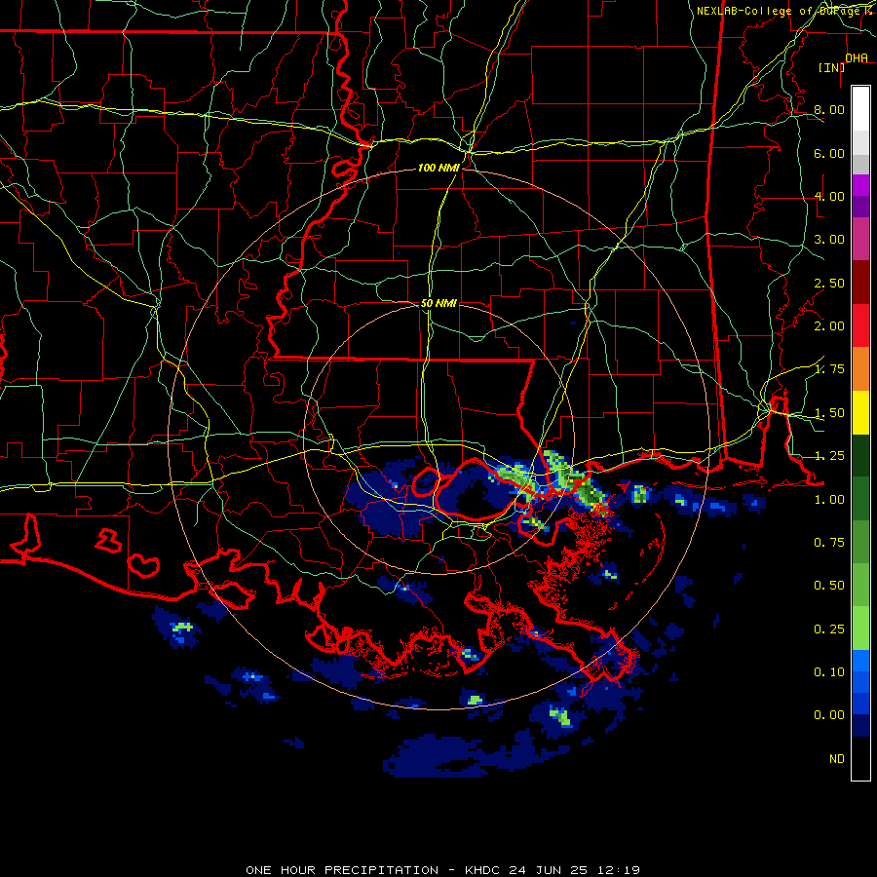This screenshot has width=877, height=877.
Task: Click the 0.25 legend value
Action: 829,629
